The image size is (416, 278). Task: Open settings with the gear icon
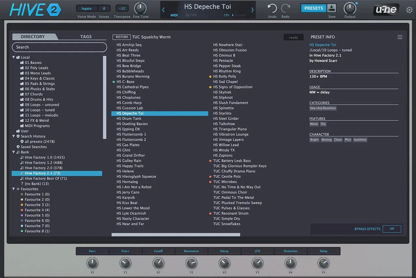pyautogui.click(x=409, y=10)
